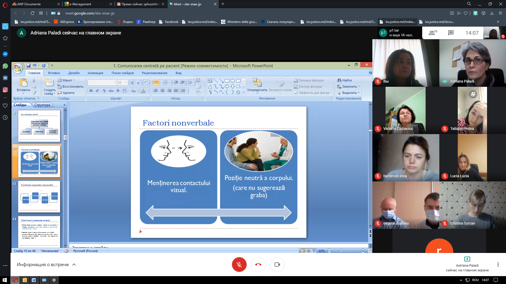The height and width of the screenshot is (284, 506).
Task: Open a new browser tab
Action: (x=223, y=4)
